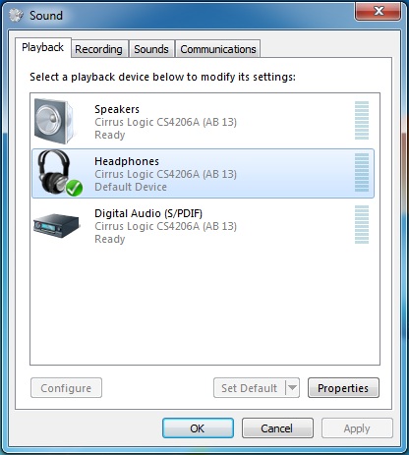Screen dimensions: 409x455
Task: Switch to the Recording tab
Action: coord(99,49)
